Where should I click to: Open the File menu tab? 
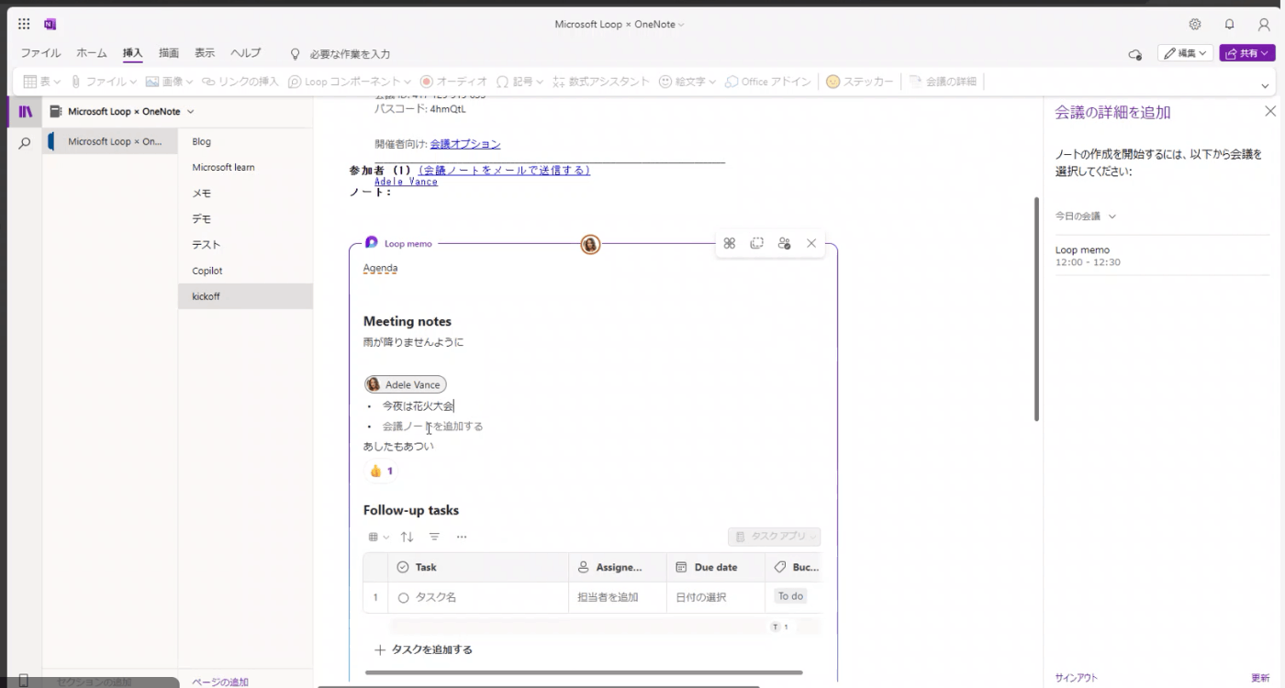pos(40,53)
